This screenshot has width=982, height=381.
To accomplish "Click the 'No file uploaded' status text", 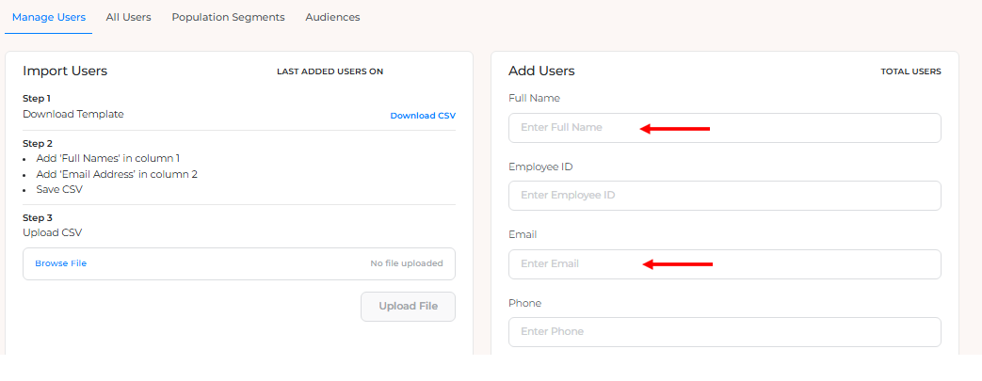I will click(406, 263).
